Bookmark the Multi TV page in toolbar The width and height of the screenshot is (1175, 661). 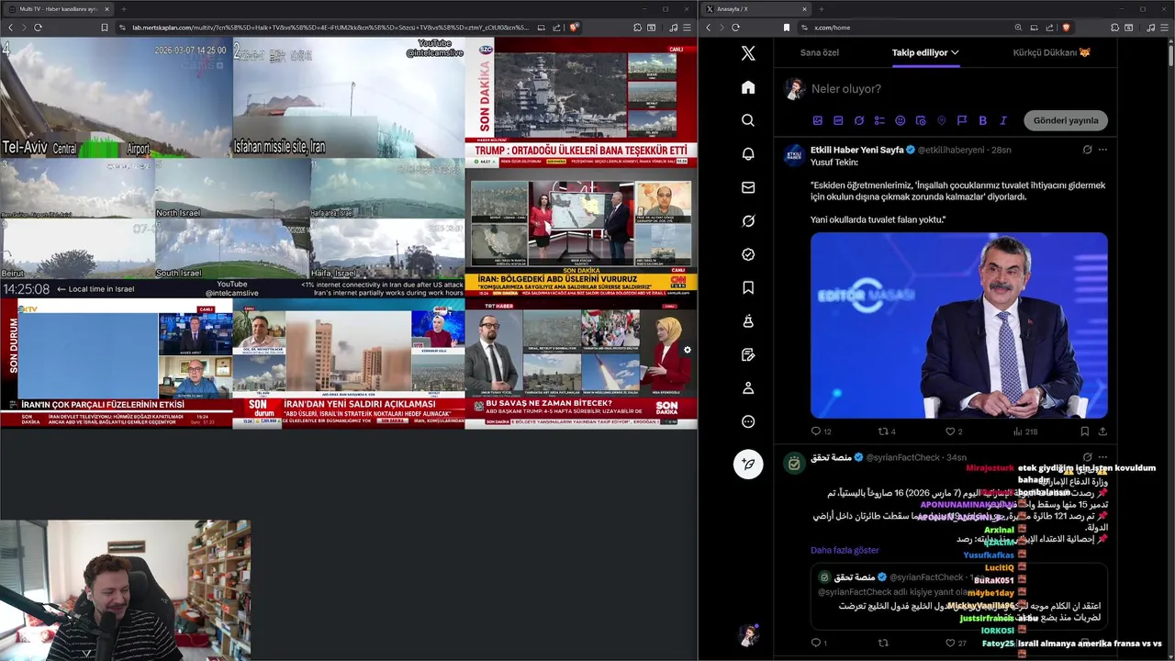[105, 28]
